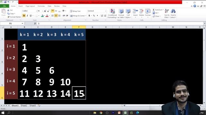Click the Borders icon
The width and height of the screenshot is (206, 115).
tap(37, 16)
